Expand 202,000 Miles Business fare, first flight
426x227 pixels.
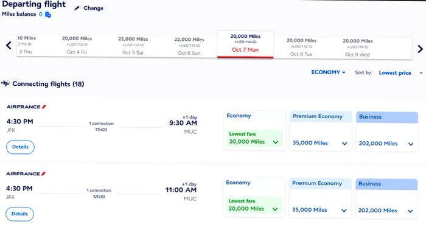[386, 144]
